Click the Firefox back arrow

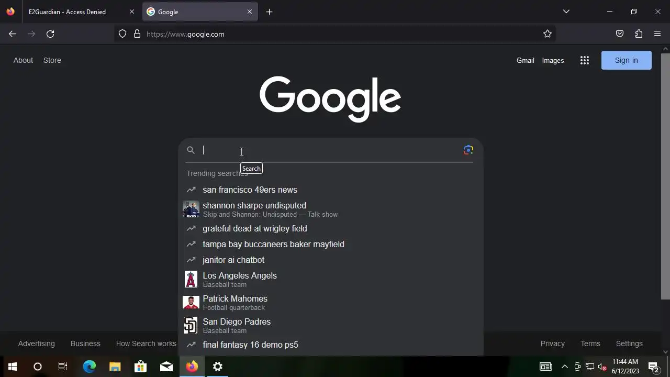point(13,34)
